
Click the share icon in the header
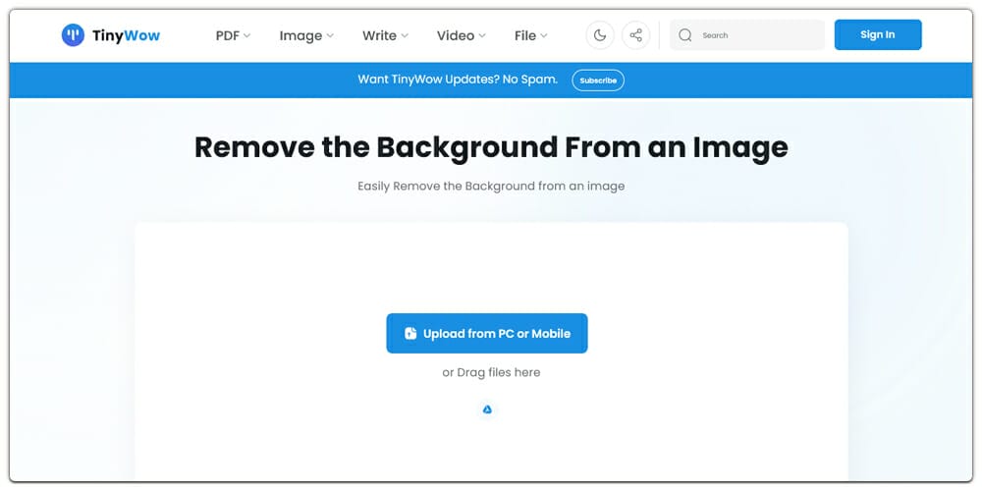point(635,35)
